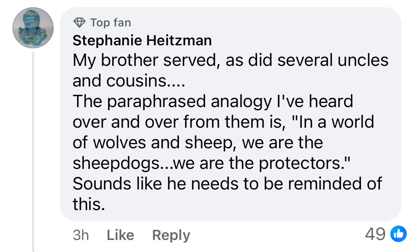Open the crocheted octopus profile picture

point(33,28)
